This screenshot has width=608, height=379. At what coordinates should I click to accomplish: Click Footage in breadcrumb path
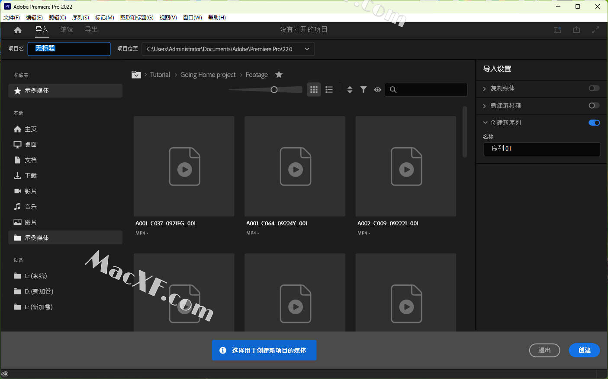257,75
